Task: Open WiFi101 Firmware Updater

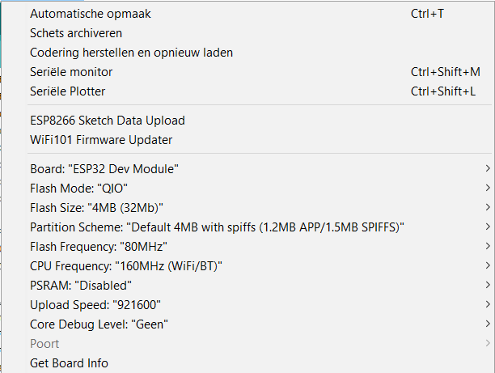Action: click(x=101, y=140)
